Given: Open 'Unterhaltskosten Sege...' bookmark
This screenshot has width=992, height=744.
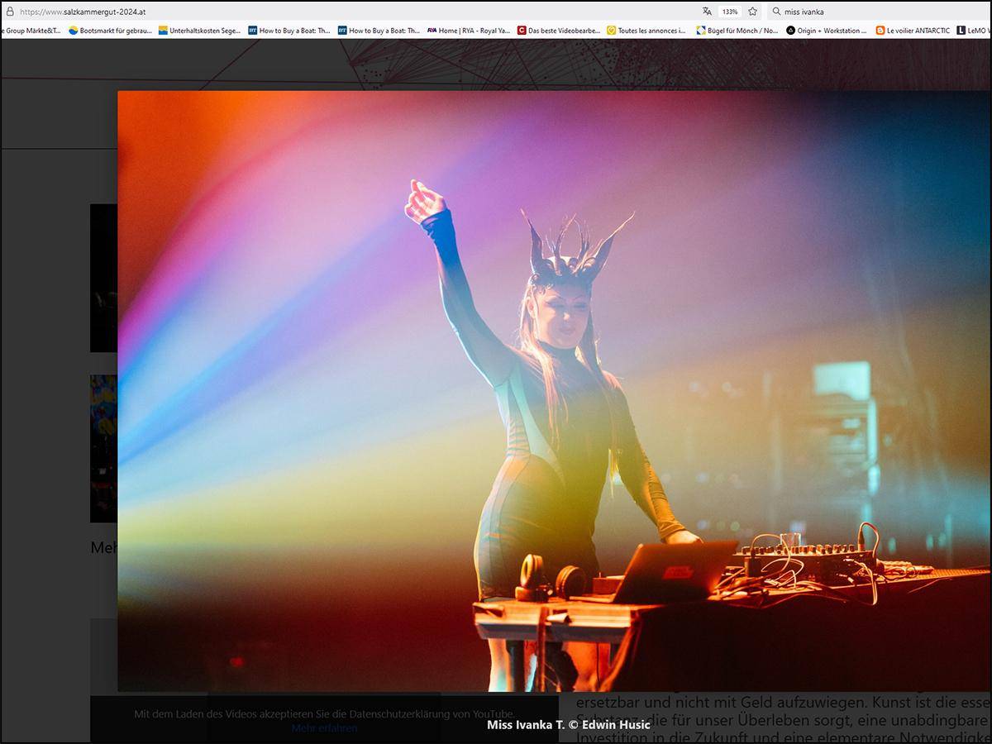Looking at the screenshot, I should coord(199,31).
